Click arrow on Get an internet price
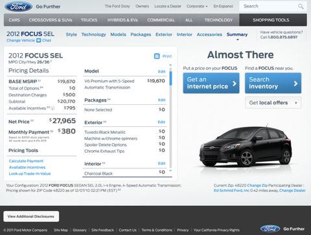Screen dimensions: 311x235 235,84
